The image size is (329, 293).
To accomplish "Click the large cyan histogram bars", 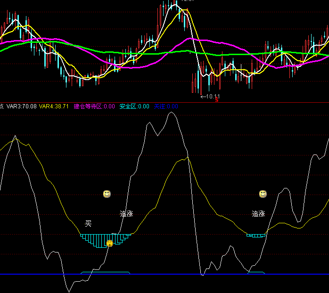I will point(97,240).
